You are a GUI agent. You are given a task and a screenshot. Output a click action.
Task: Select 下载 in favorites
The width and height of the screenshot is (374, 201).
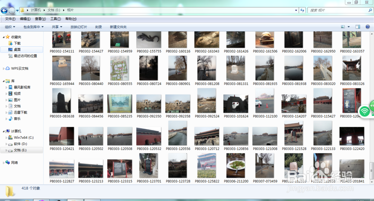pyautogui.click(x=17, y=43)
